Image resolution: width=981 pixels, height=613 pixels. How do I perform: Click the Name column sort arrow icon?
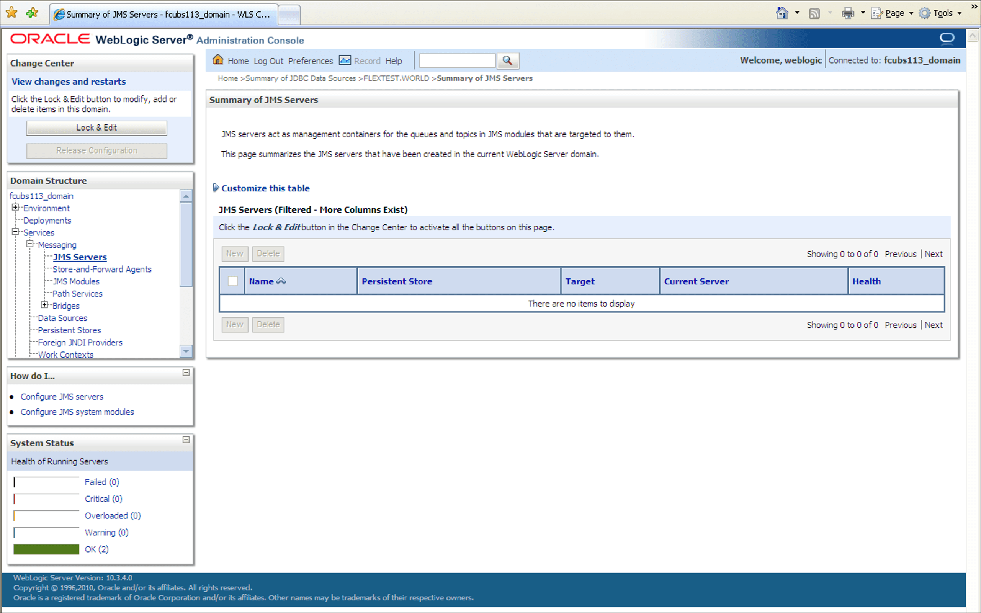pos(281,281)
